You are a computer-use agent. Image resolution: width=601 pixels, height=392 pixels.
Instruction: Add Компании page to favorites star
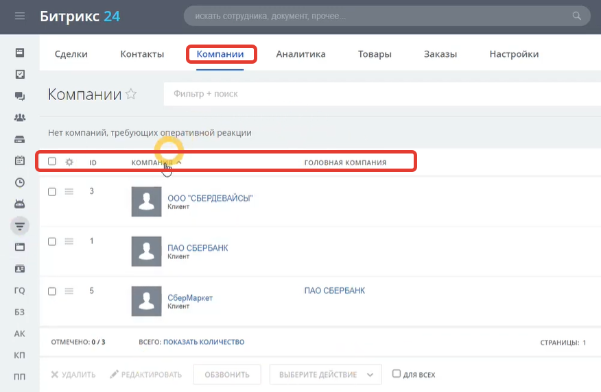pyautogui.click(x=131, y=94)
